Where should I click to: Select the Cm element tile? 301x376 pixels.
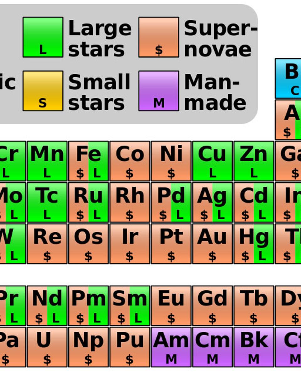(x=213, y=347)
